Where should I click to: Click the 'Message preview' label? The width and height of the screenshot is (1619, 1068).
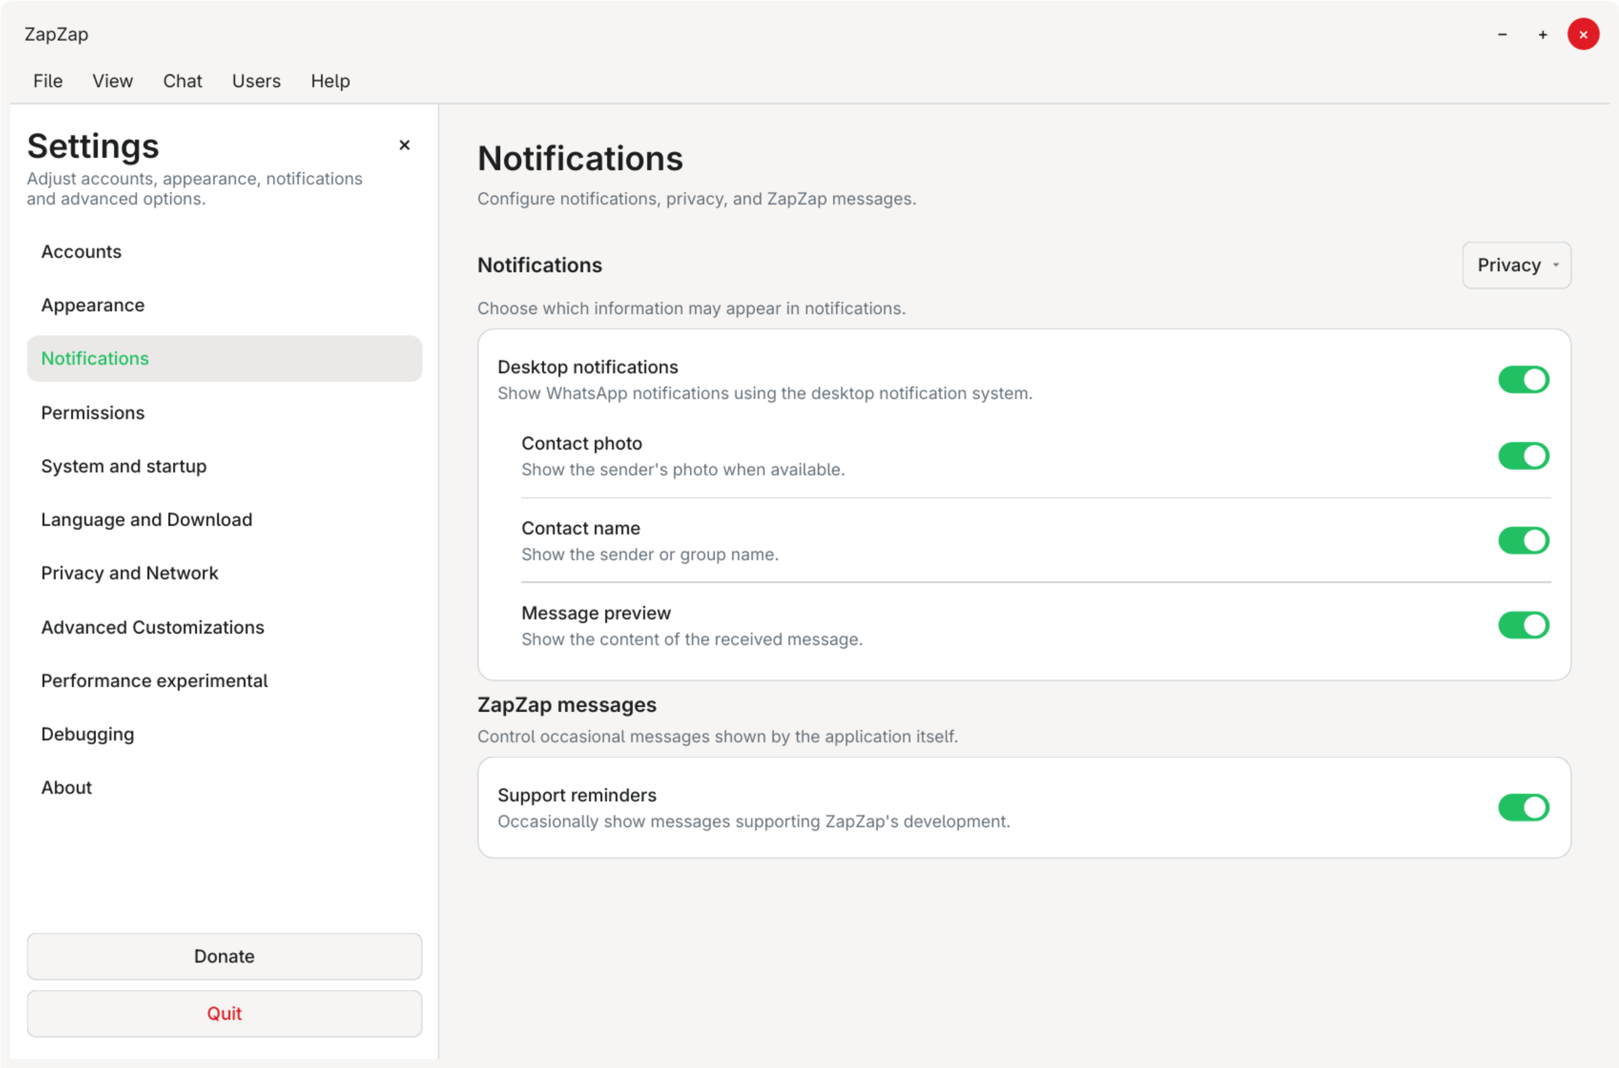pos(596,613)
